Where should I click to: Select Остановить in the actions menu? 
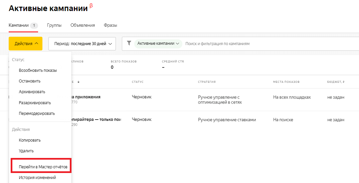pos(30,81)
